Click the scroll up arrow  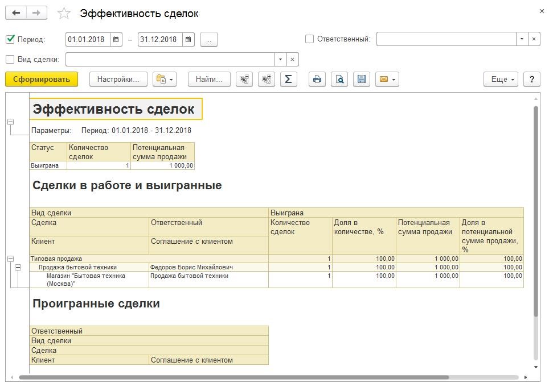tap(536, 99)
